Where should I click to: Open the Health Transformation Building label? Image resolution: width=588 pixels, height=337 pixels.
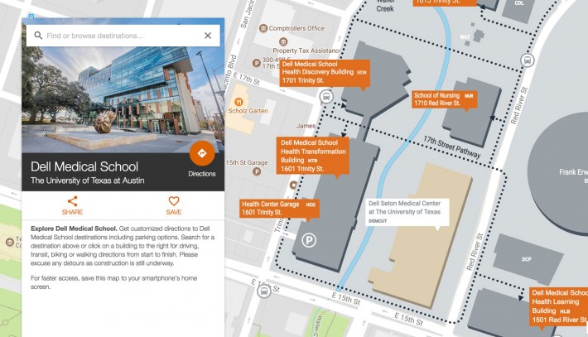(x=314, y=157)
